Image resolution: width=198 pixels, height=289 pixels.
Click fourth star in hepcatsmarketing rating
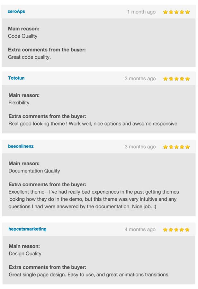pyautogui.click(x=182, y=230)
